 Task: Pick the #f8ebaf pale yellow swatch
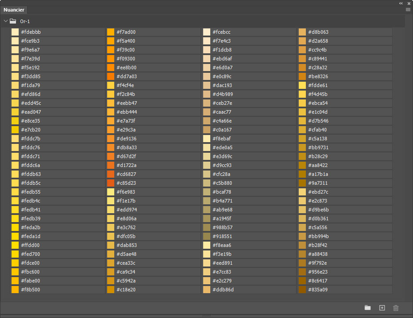tap(206, 139)
